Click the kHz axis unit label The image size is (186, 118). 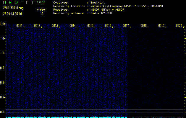pyautogui.click(x=3, y=24)
